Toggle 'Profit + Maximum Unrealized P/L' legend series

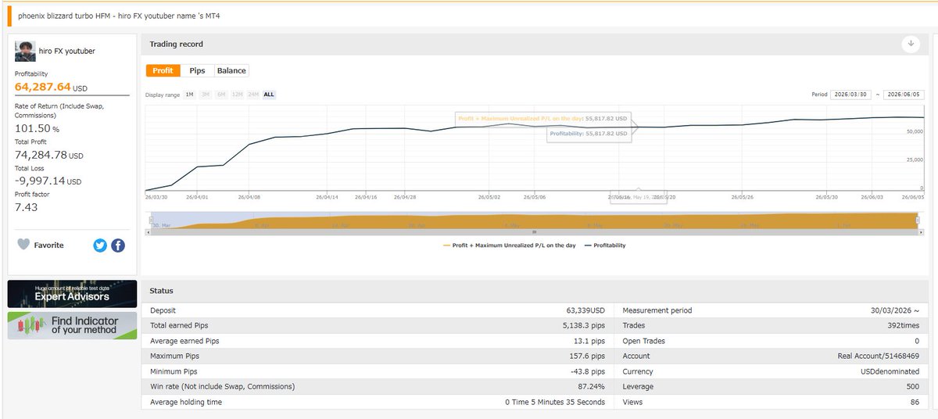tap(509, 245)
